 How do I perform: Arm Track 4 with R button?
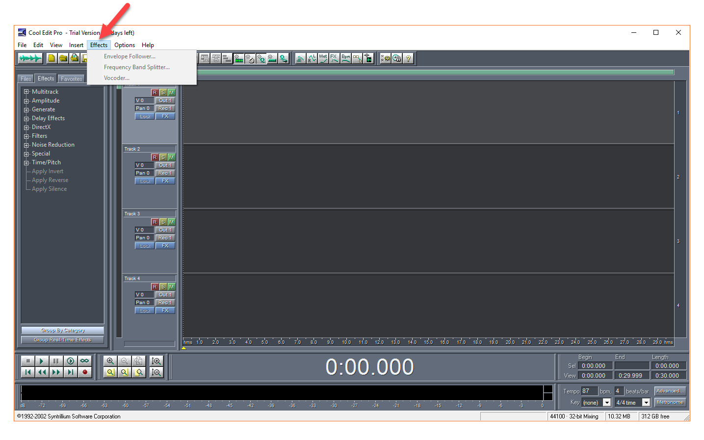tap(155, 287)
